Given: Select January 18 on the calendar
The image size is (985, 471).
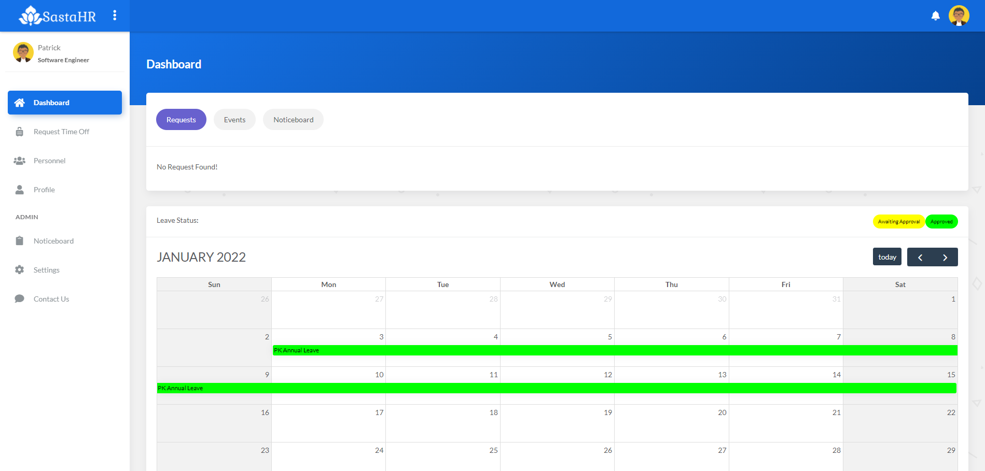Looking at the screenshot, I should [443, 423].
